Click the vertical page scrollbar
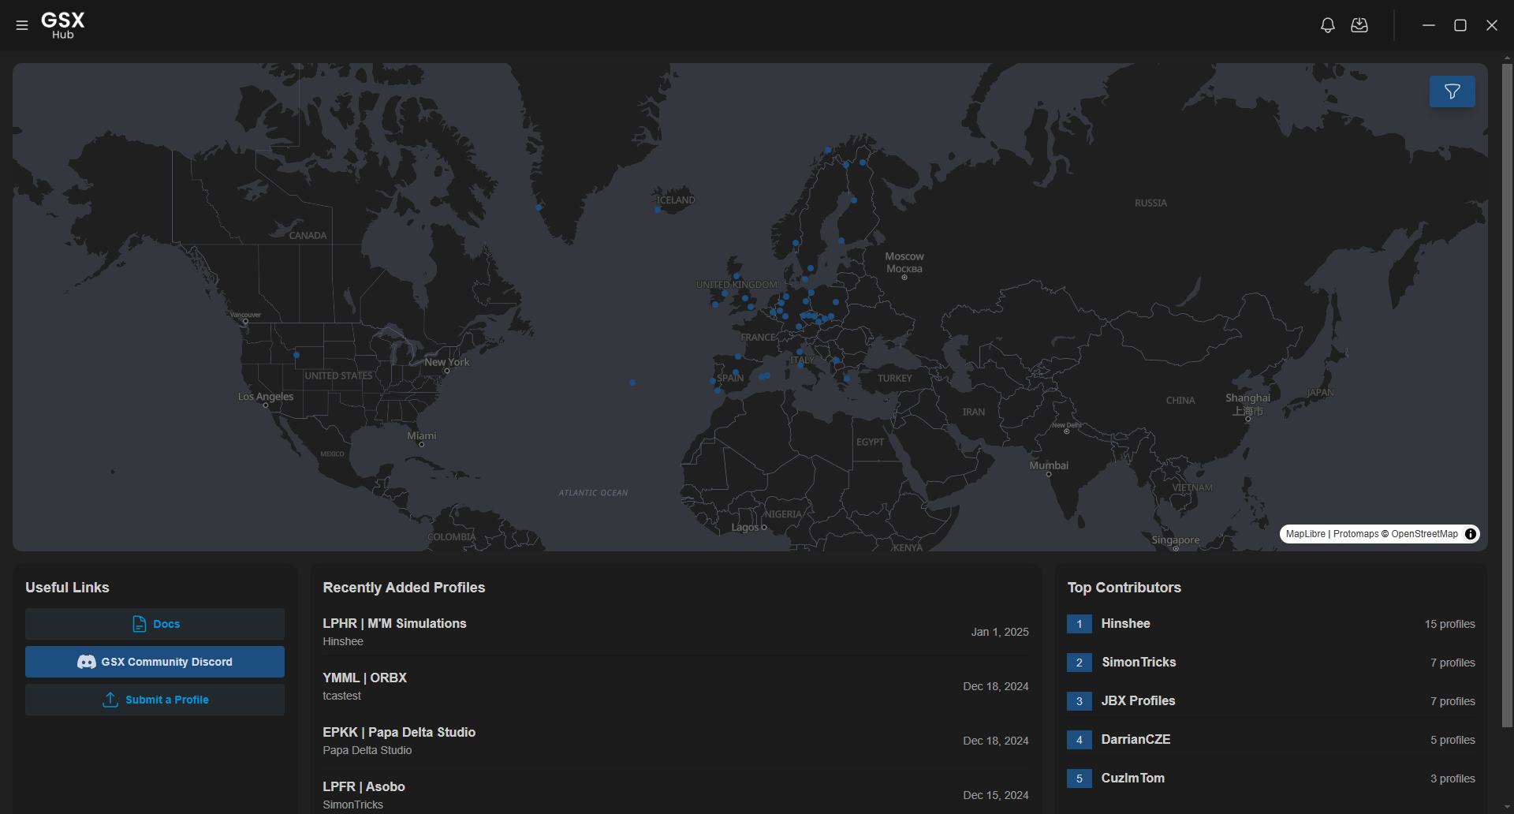1514x814 pixels. [1507, 394]
